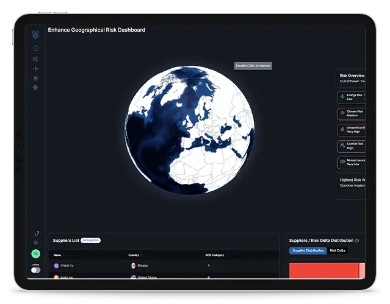Screen dimensions: 390x304
Task: Open the settings gear in sidebar
Action: [35, 242]
